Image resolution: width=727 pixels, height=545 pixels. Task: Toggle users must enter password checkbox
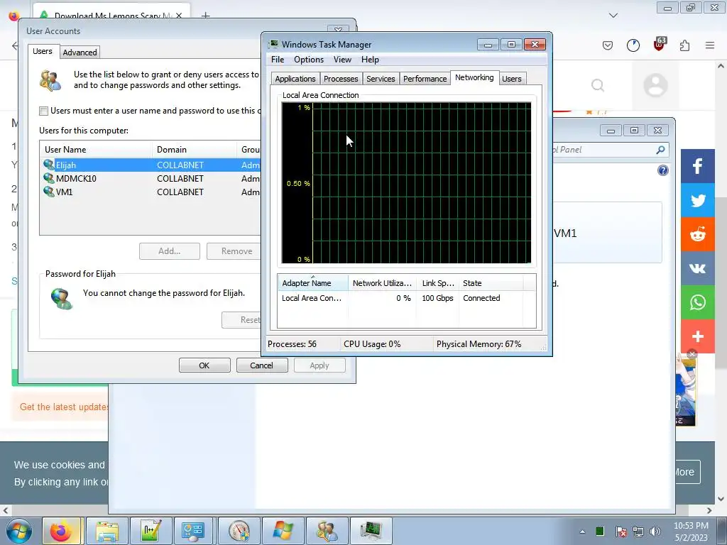(x=43, y=111)
